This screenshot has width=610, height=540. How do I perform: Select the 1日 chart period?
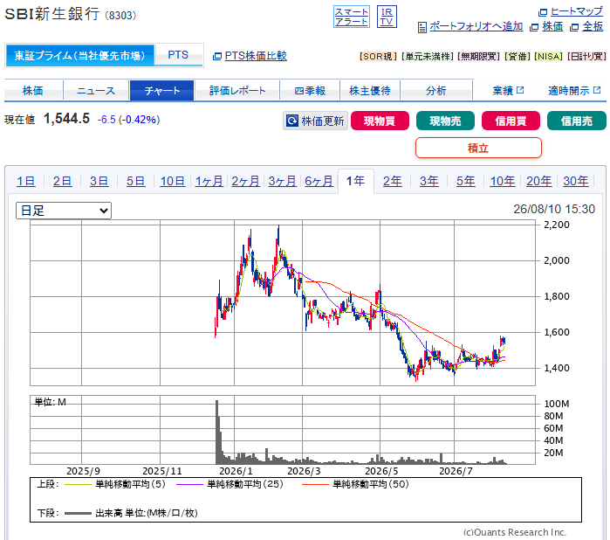[26, 181]
